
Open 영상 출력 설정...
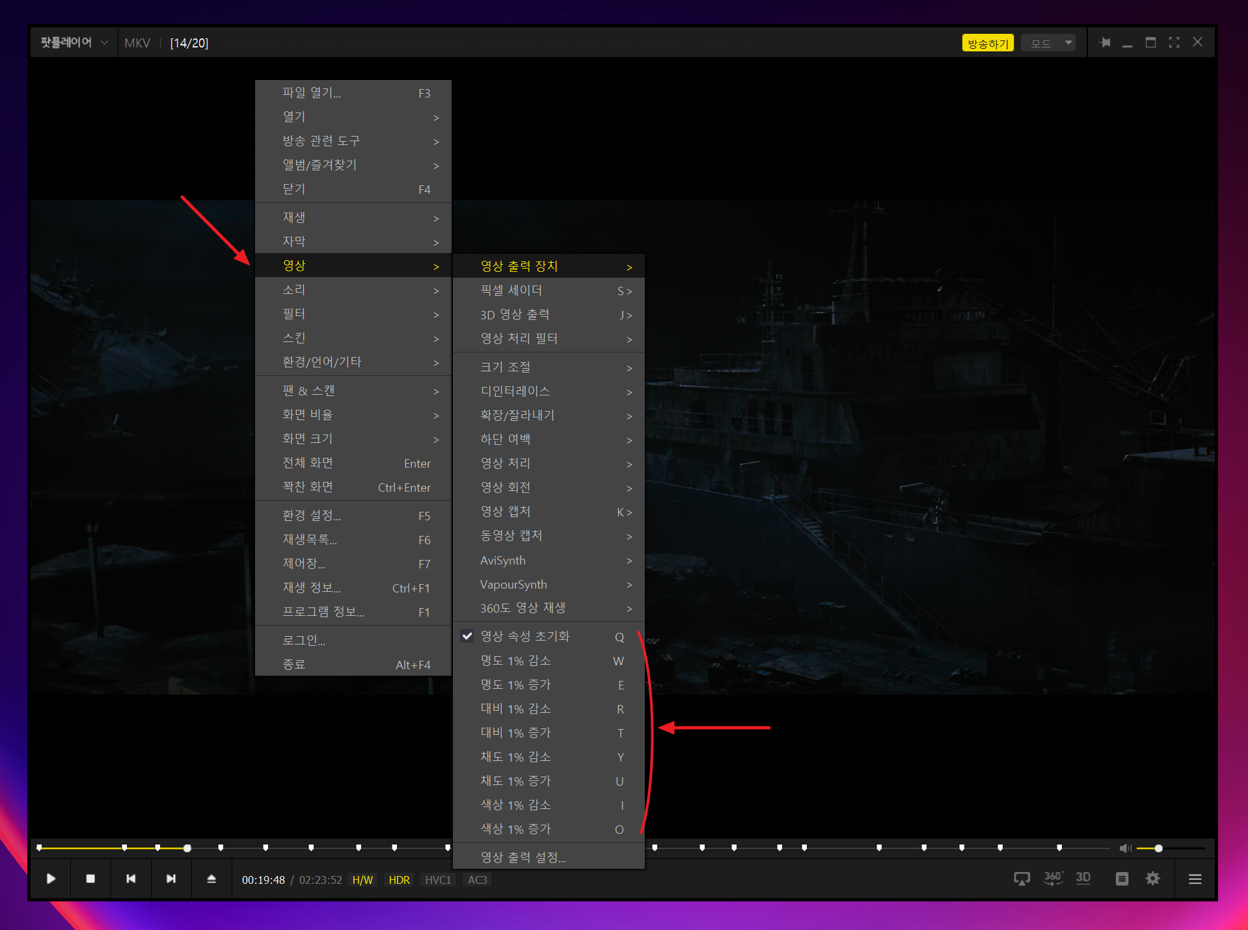549,857
